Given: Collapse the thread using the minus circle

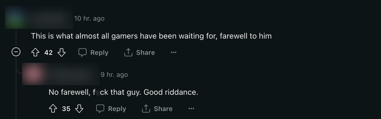Looking at the screenshot, I should point(16,52).
